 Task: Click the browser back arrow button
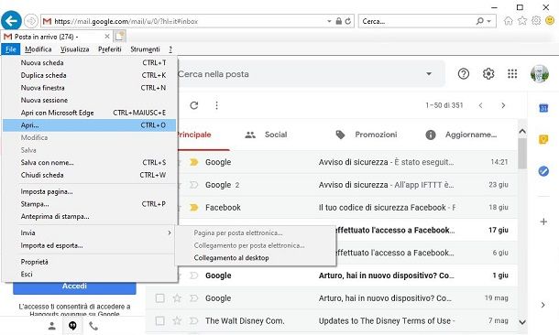click(11, 21)
